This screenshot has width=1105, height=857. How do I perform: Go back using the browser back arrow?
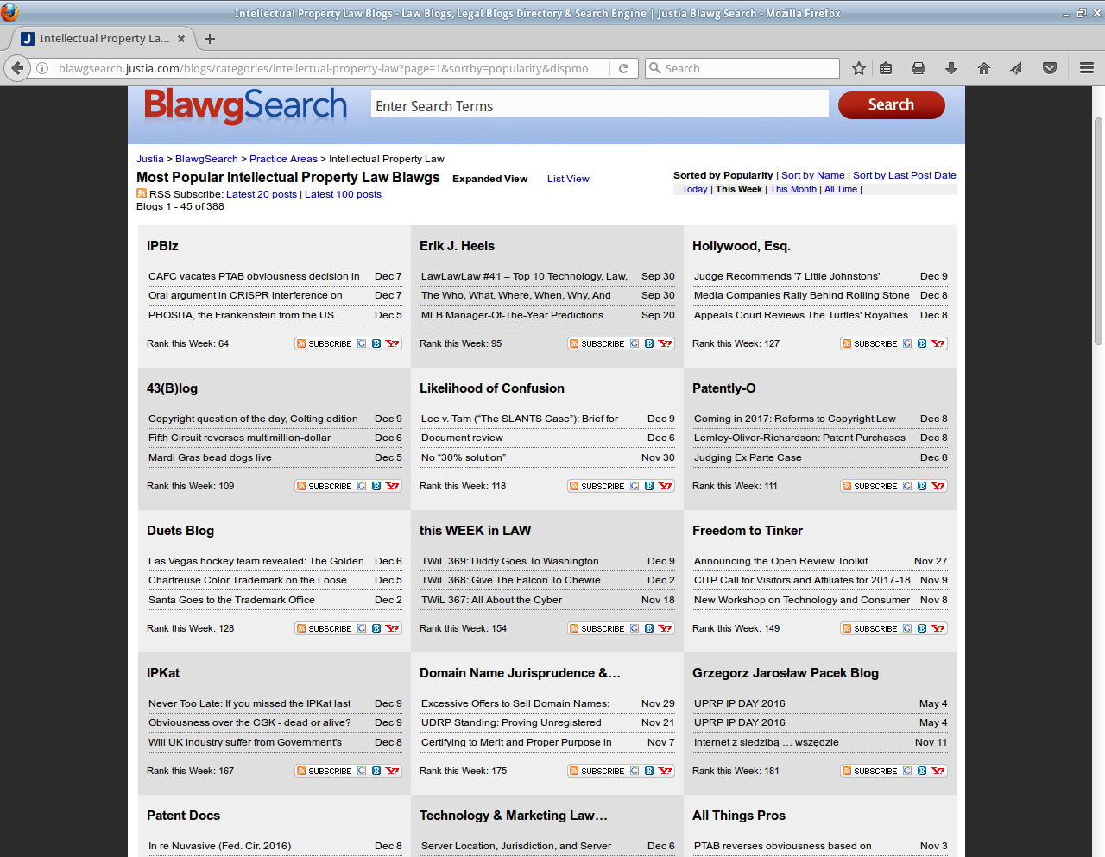tap(17, 68)
